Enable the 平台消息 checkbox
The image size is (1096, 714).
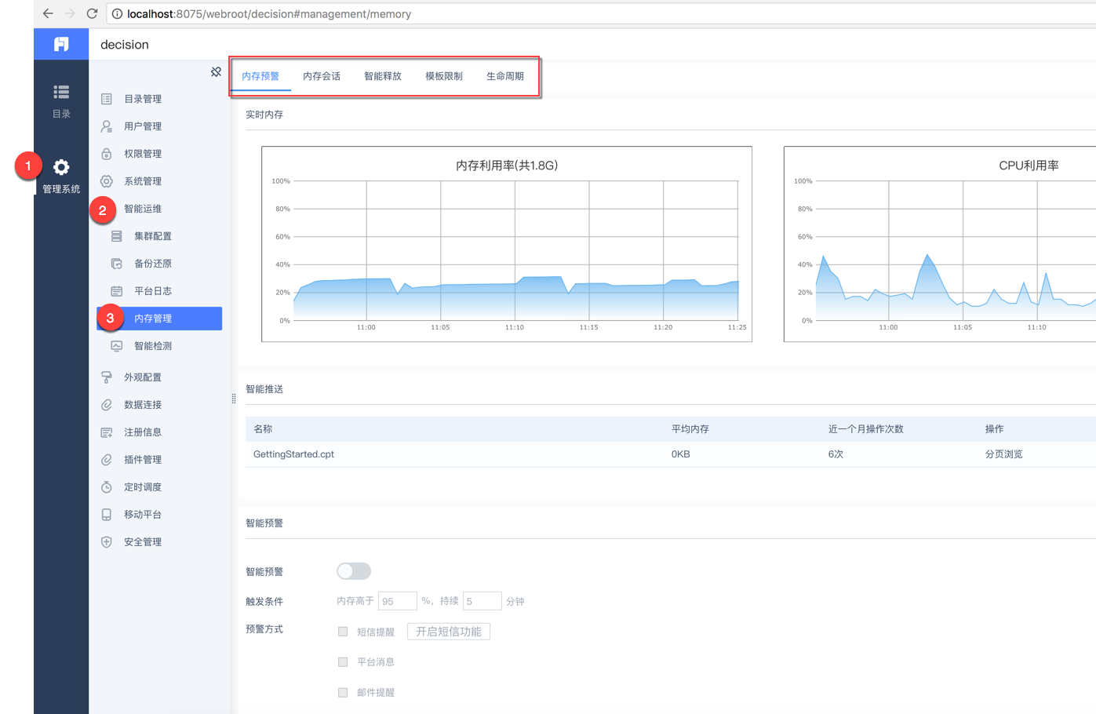pyautogui.click(x=343, y=662)
